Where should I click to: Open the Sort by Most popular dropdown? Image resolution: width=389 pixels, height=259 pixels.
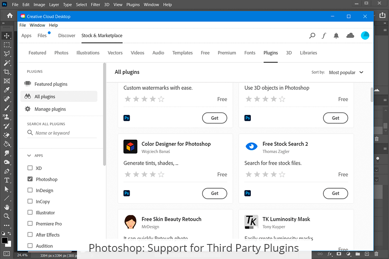click(x=346, y=72)
